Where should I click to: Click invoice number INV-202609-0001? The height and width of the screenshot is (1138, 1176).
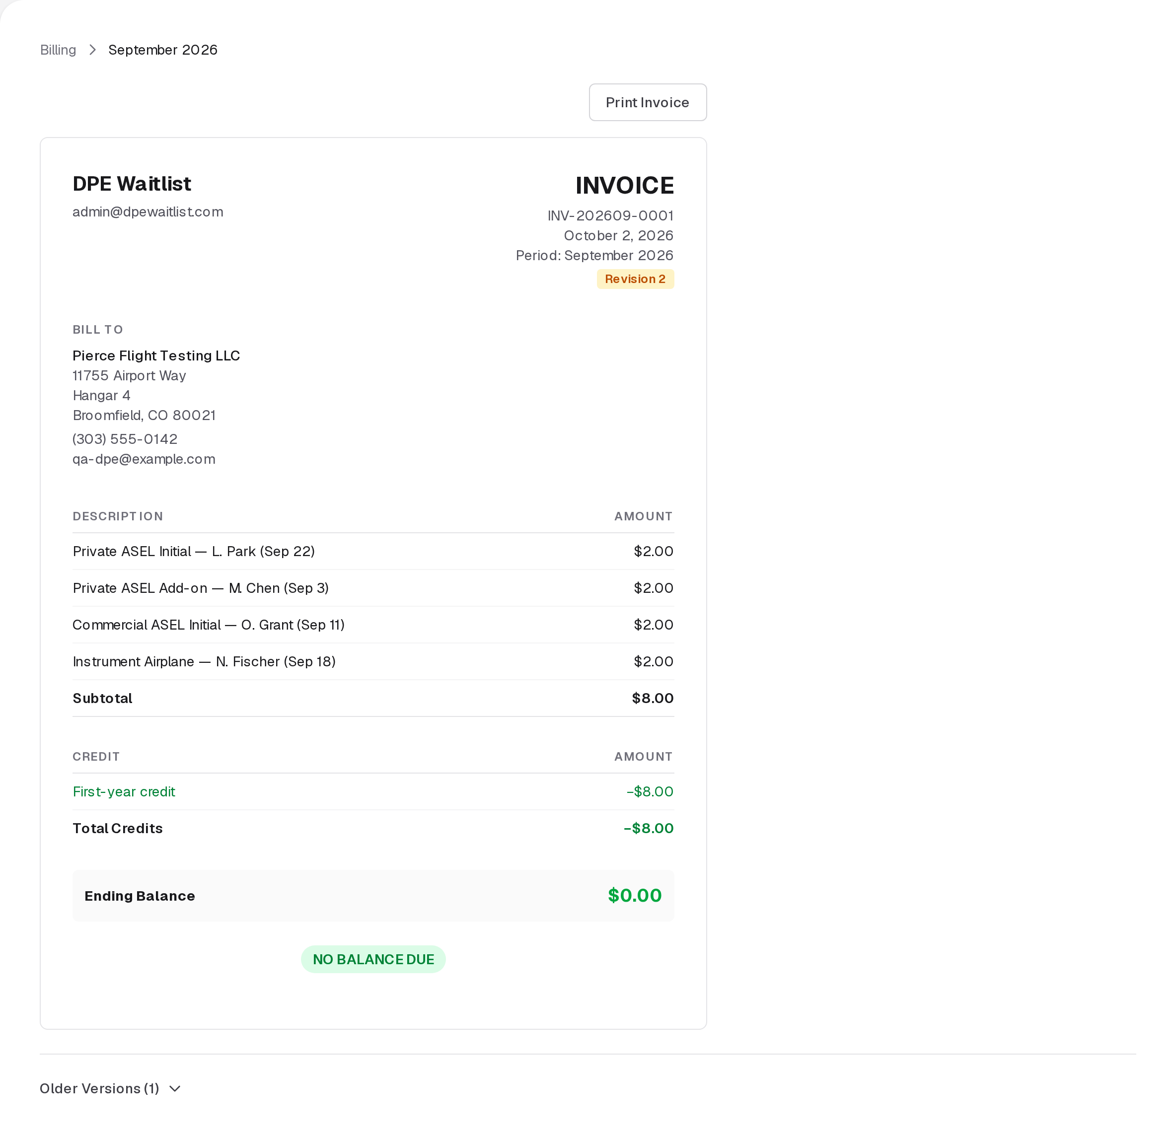coord(610,215)
